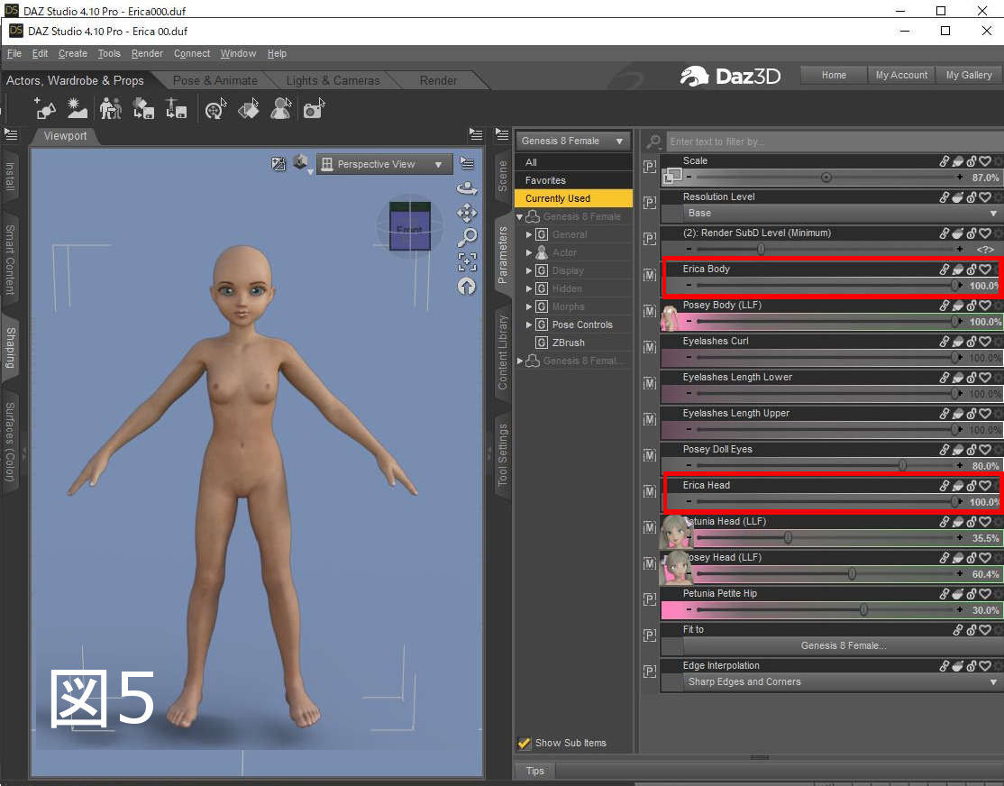The height and width of the screenshot is (786, 1004).
Task: Click the globe target with cursor icon
Action: pos(215,109)
